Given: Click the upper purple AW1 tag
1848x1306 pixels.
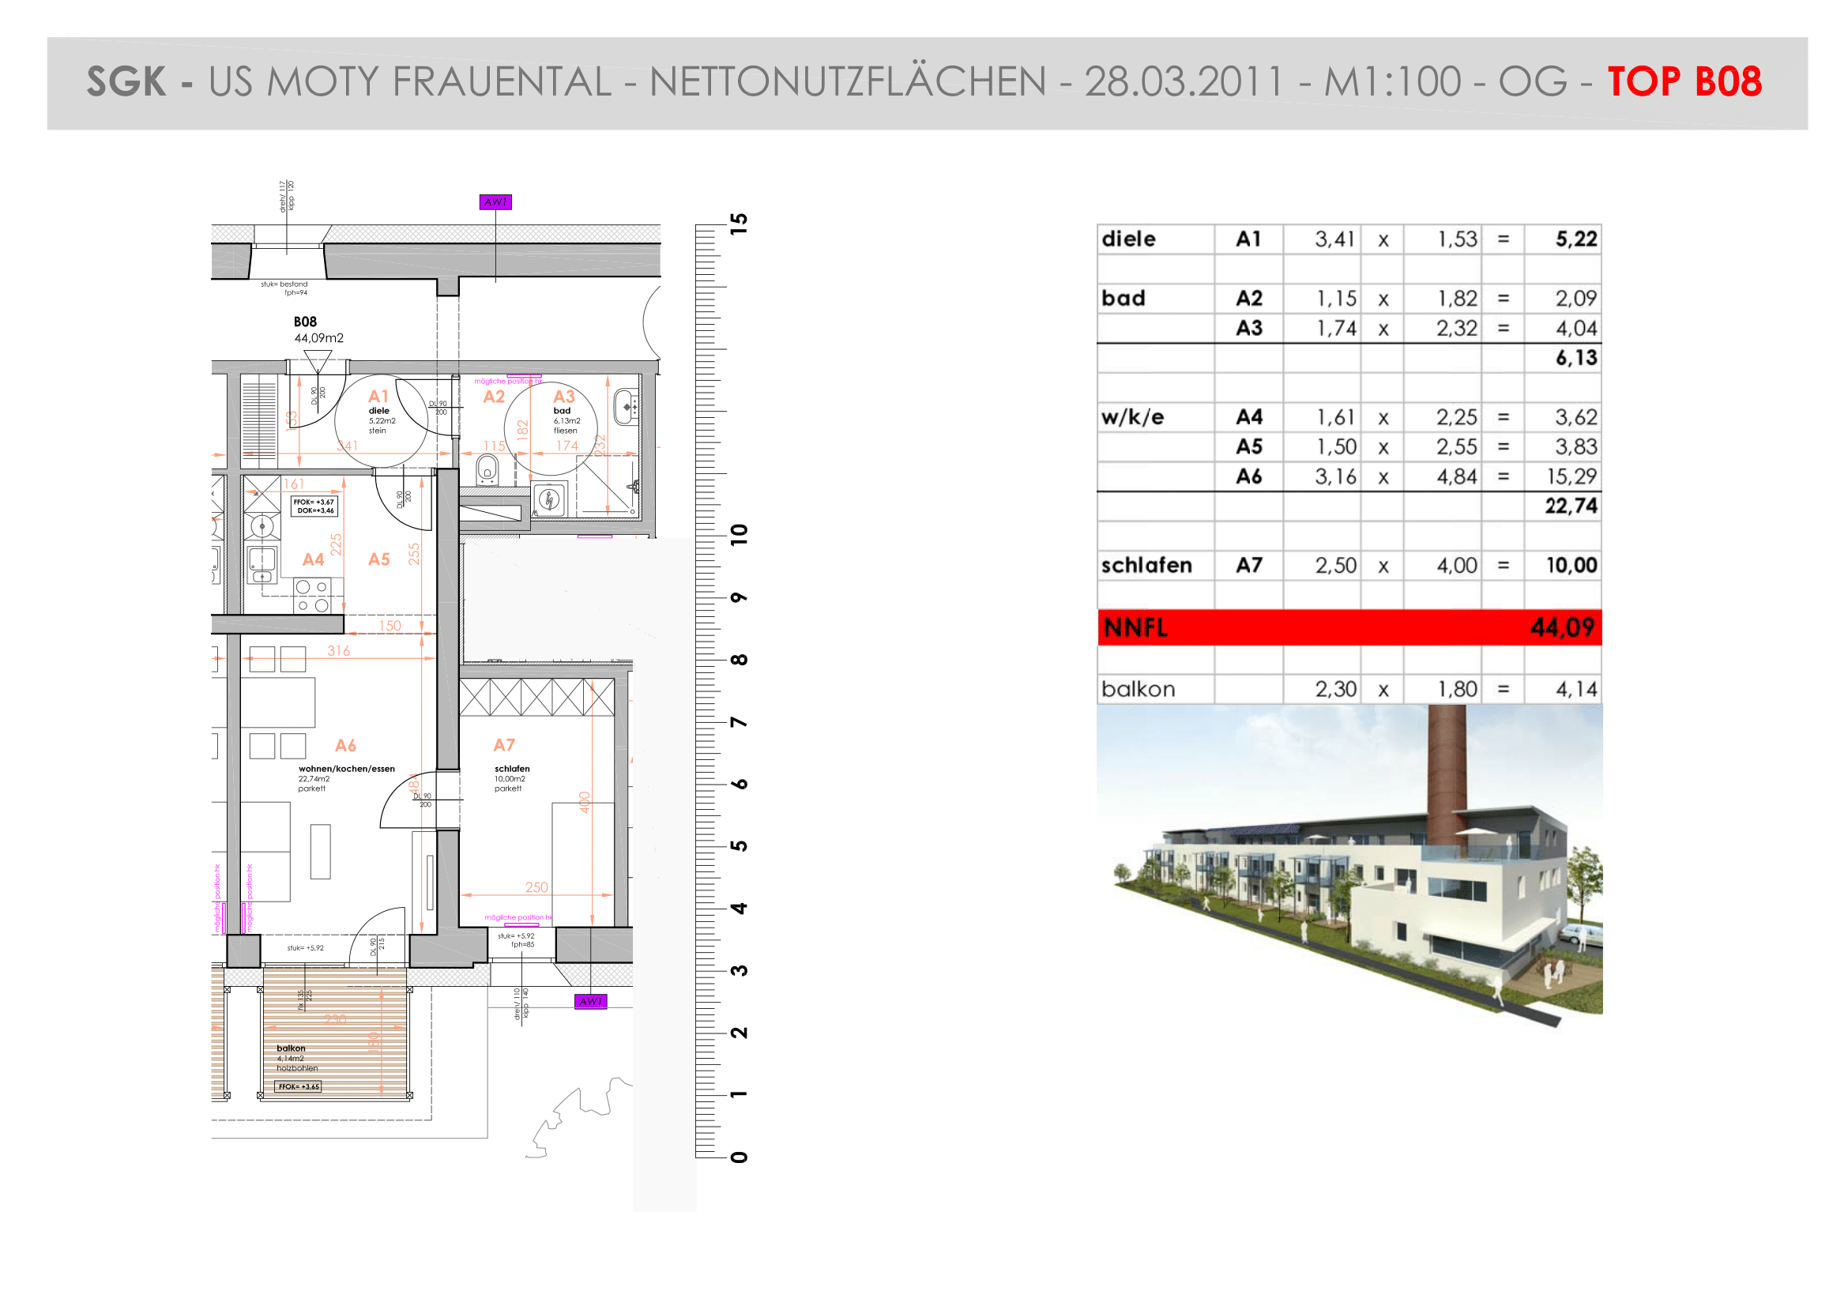Looking at the screenshot, I should (x=495, y=202).
